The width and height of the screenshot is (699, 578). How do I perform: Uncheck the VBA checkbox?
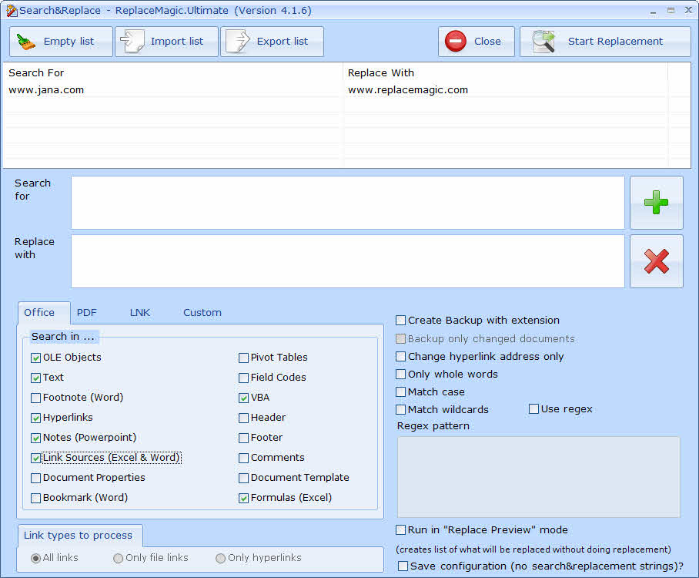point(243,398)
